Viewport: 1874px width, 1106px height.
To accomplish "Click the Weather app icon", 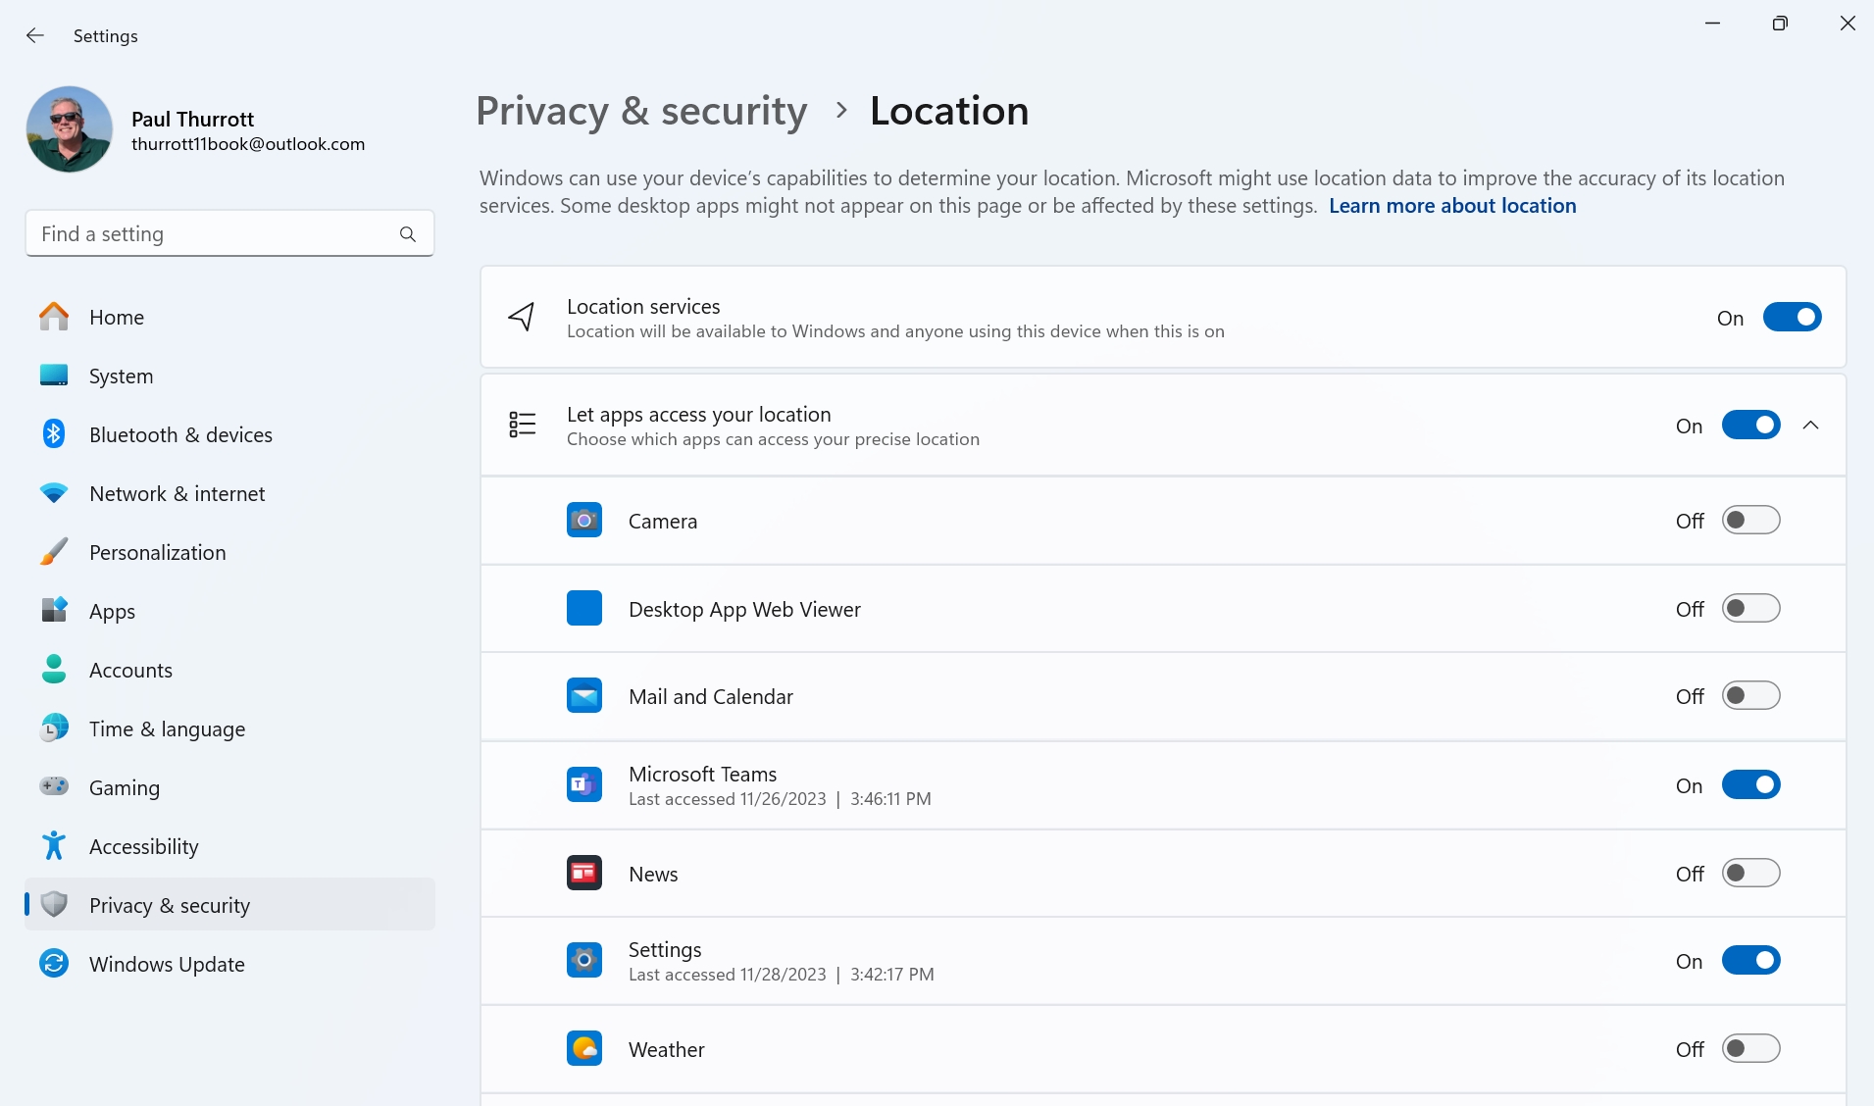I will click(584, 1049).
